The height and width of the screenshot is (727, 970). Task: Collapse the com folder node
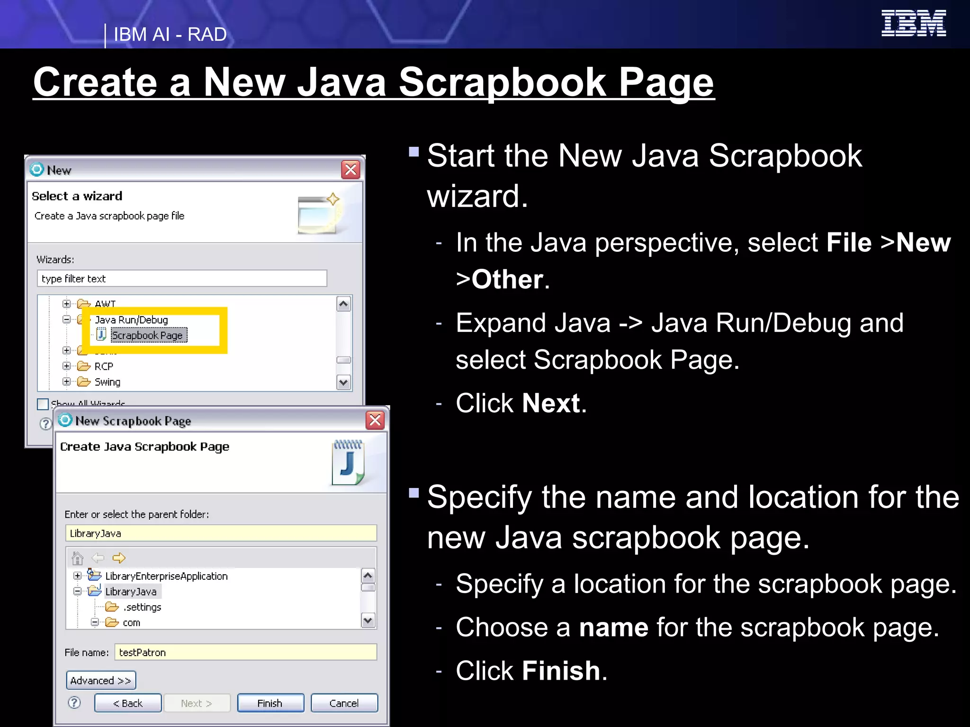click(x=95, y=622)
